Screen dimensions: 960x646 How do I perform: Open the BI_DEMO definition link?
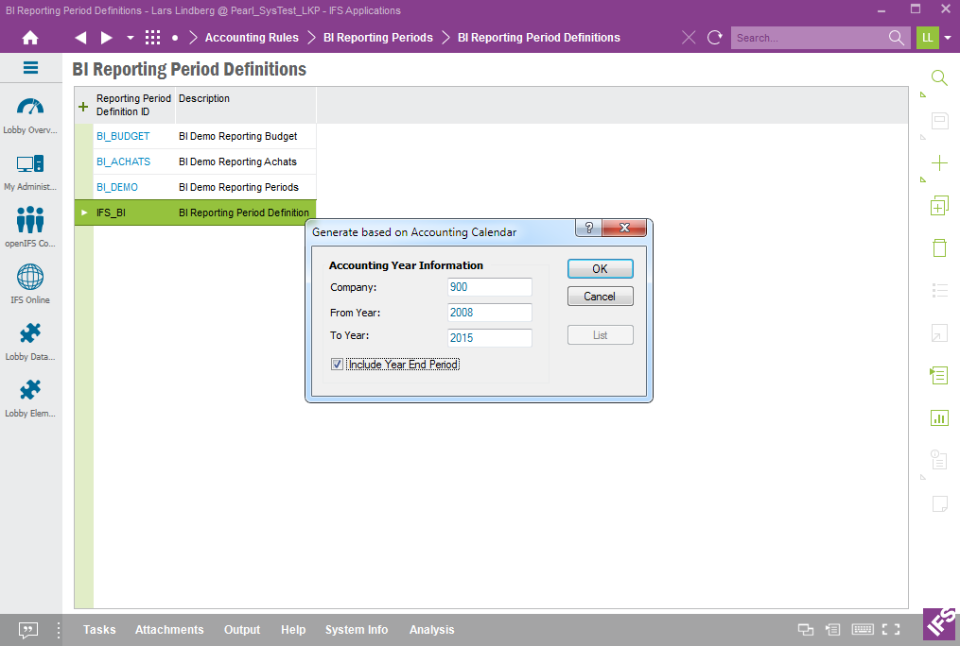click(117, 188)
